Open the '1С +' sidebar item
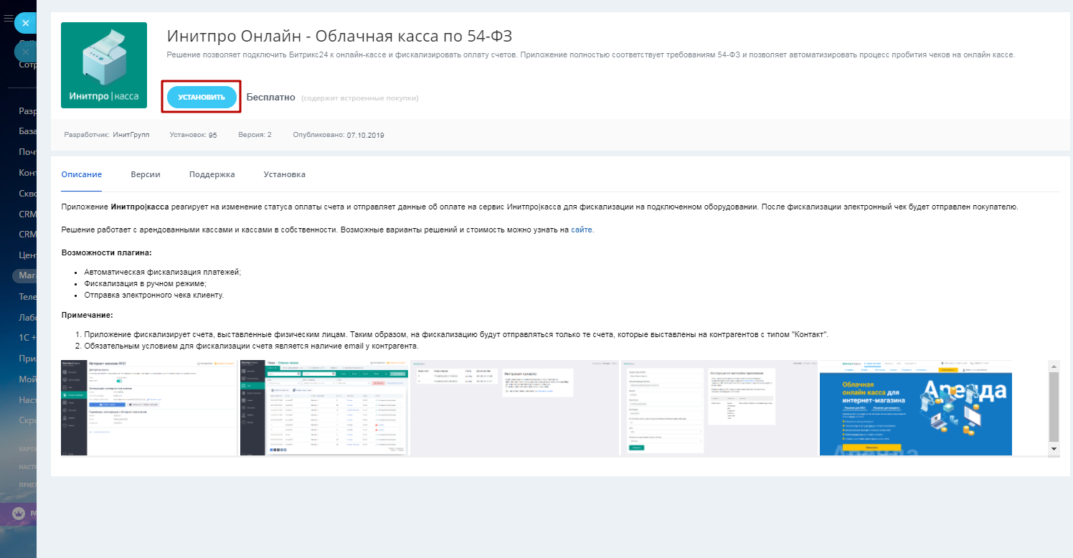Image resolution: width=1073 pixels, height=558 pixels. (27, 337)
